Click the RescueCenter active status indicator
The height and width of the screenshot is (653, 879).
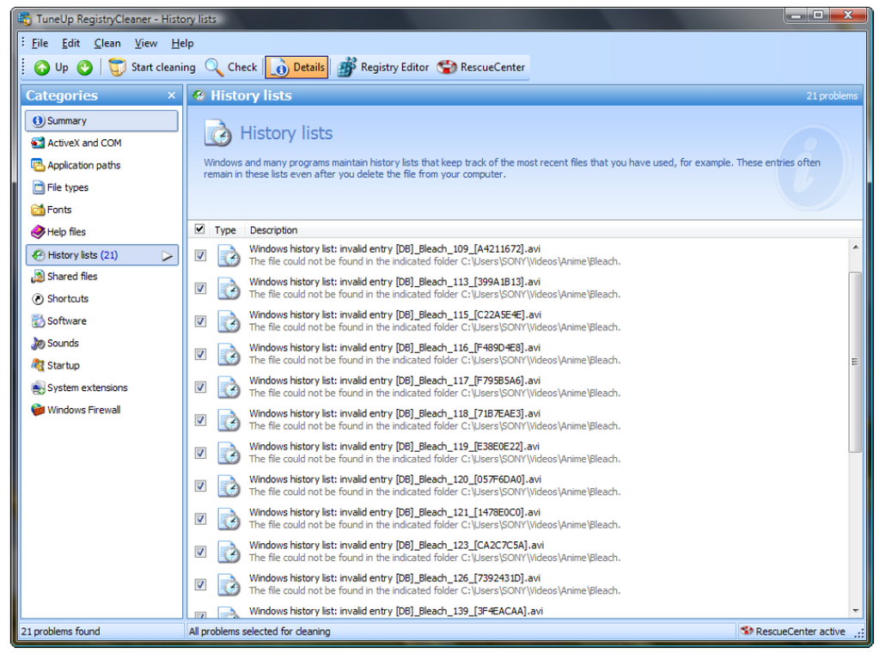[x=793, y=632]
